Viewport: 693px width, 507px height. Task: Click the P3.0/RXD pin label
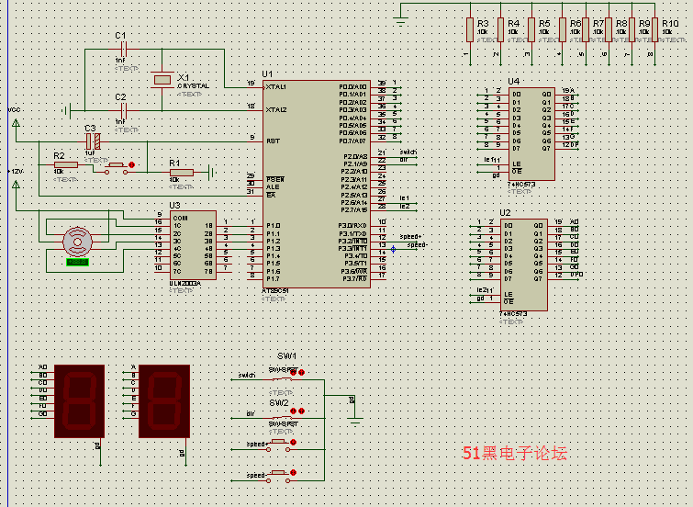coord(352,226)
